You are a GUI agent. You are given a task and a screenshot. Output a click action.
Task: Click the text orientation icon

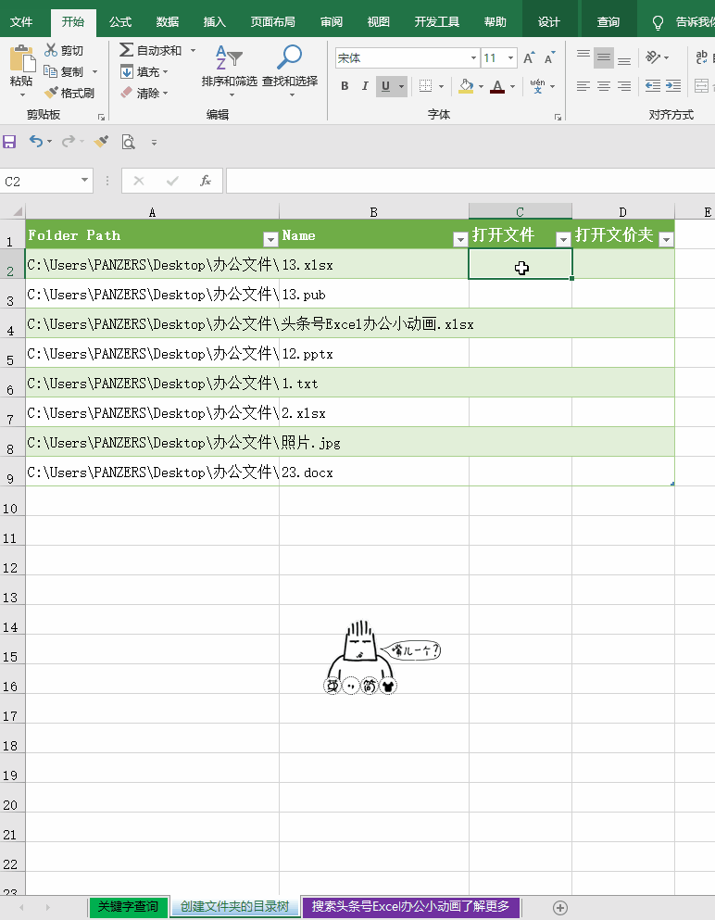pos(653,57)
